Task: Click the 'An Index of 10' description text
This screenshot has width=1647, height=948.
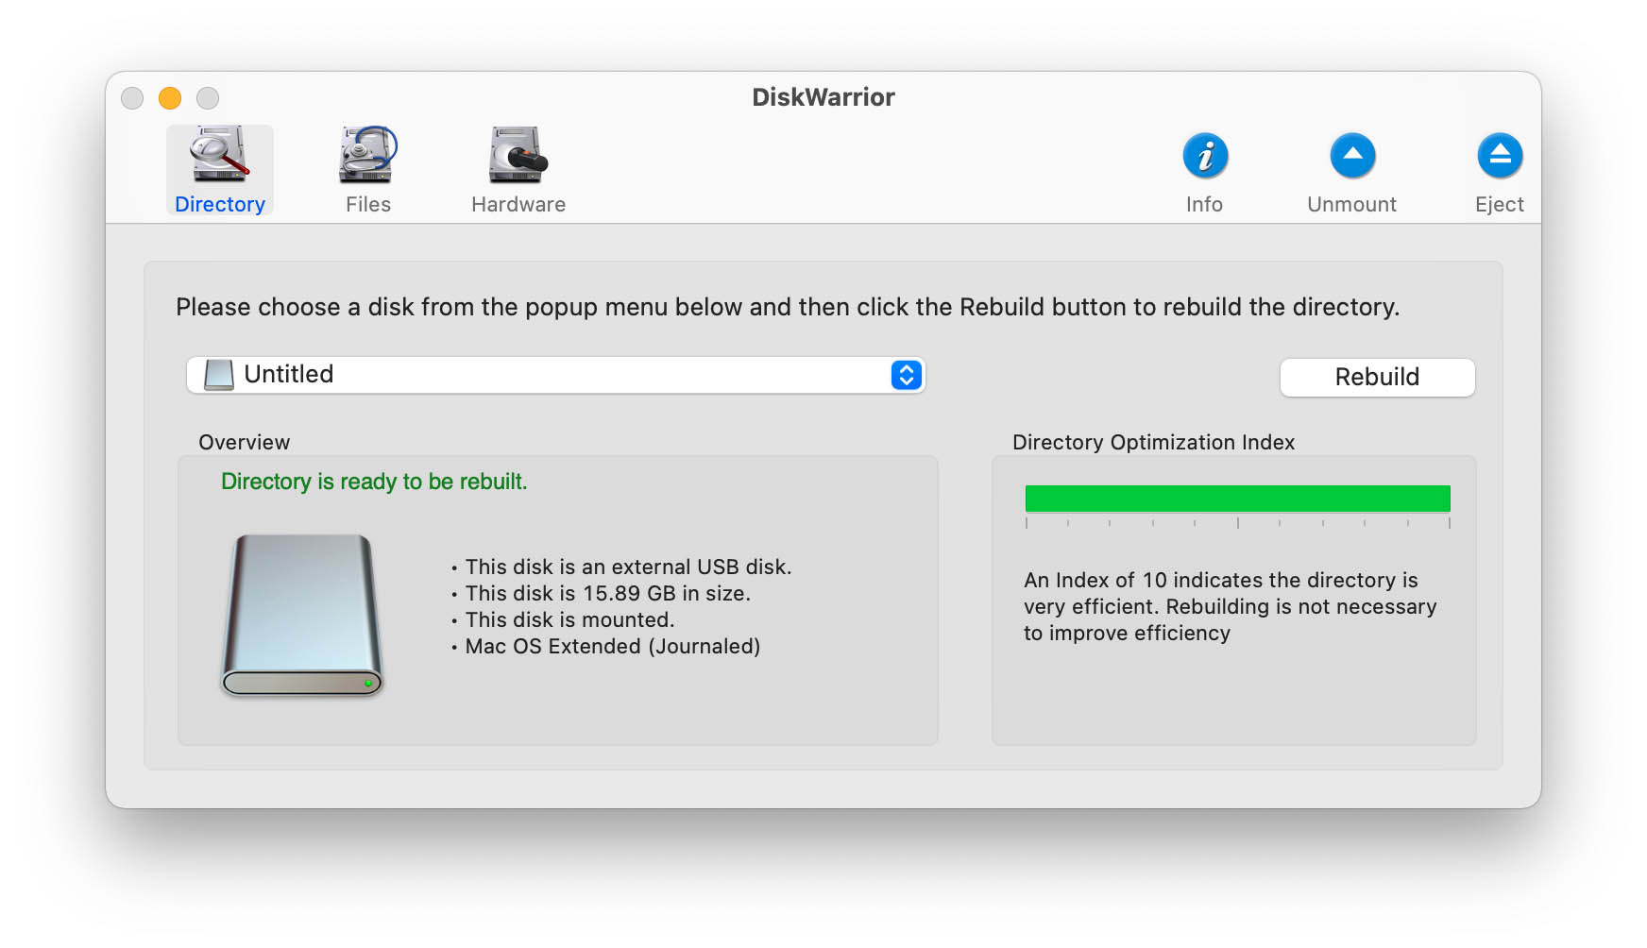Action: click(1231, 606)
